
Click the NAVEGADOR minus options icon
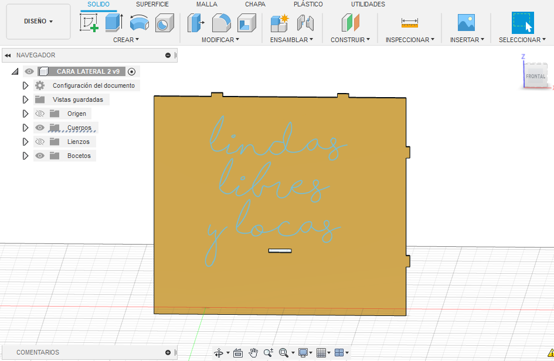[168, 56]
